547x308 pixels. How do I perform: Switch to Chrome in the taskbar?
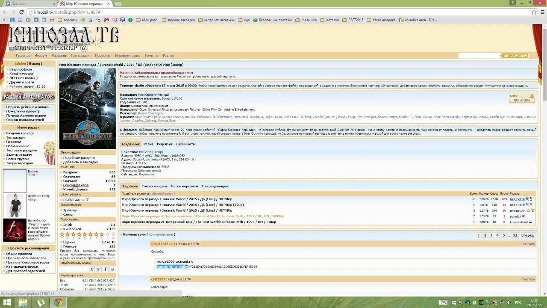(59, 302)
